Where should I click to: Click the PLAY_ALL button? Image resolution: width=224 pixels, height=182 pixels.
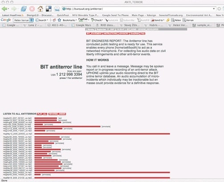[42, 114]
